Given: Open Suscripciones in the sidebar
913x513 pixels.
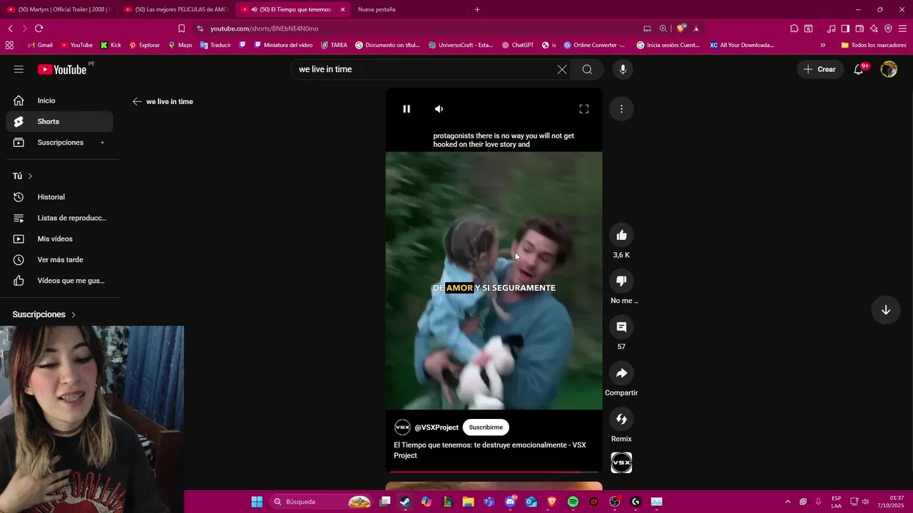Looking at the screenshot, I should click(60, 142).
